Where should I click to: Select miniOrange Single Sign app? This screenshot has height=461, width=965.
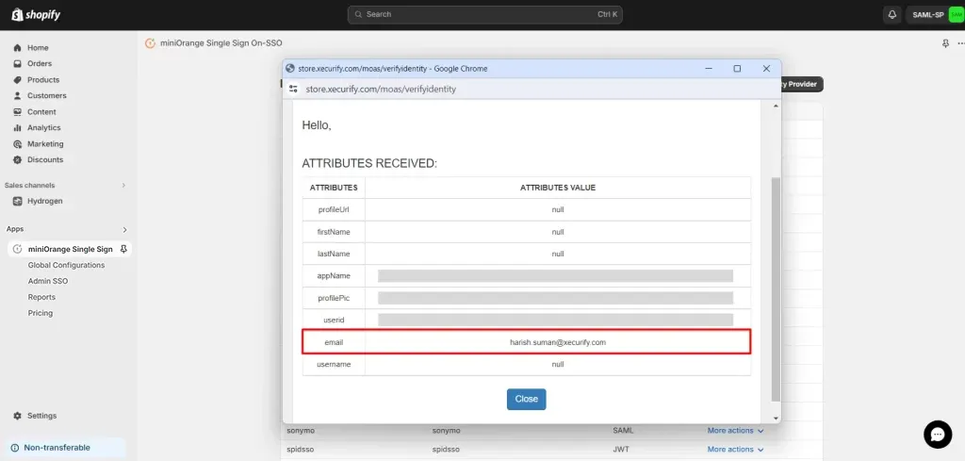[70, 249]
